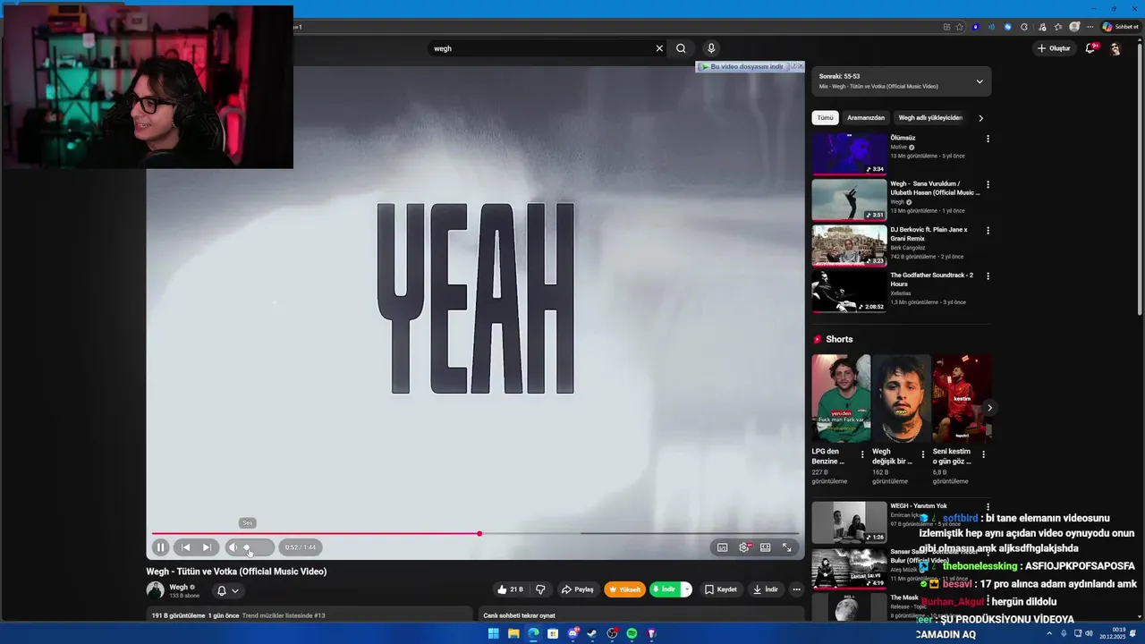Image resolution: width=1145 pixels, height=644 pixels.
Task: Open File Explorer from taskbar
Action: click(x=513, y=633)
